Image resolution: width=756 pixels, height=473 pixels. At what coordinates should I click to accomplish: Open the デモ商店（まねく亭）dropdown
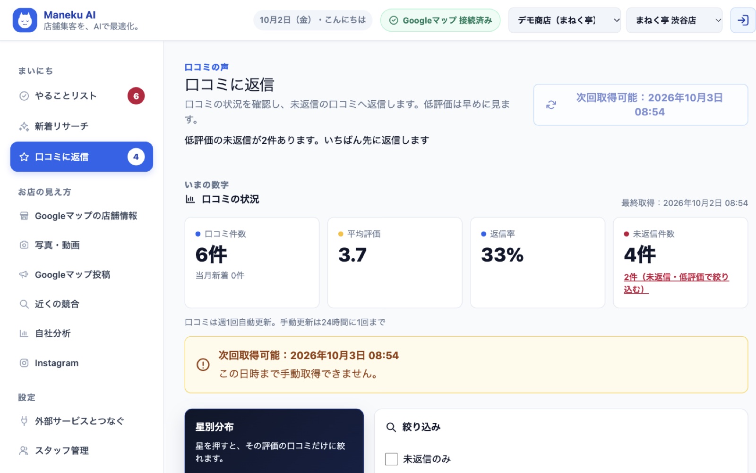click(x=564, y=20)
